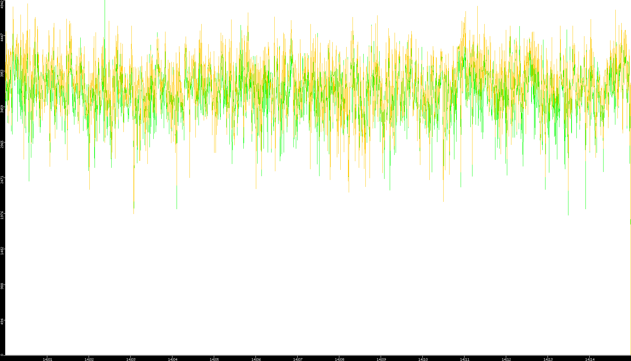This screenshot has width=631, height=361.
Task: Select the 14:08 time axis label
Action: [x=339, y=359]
